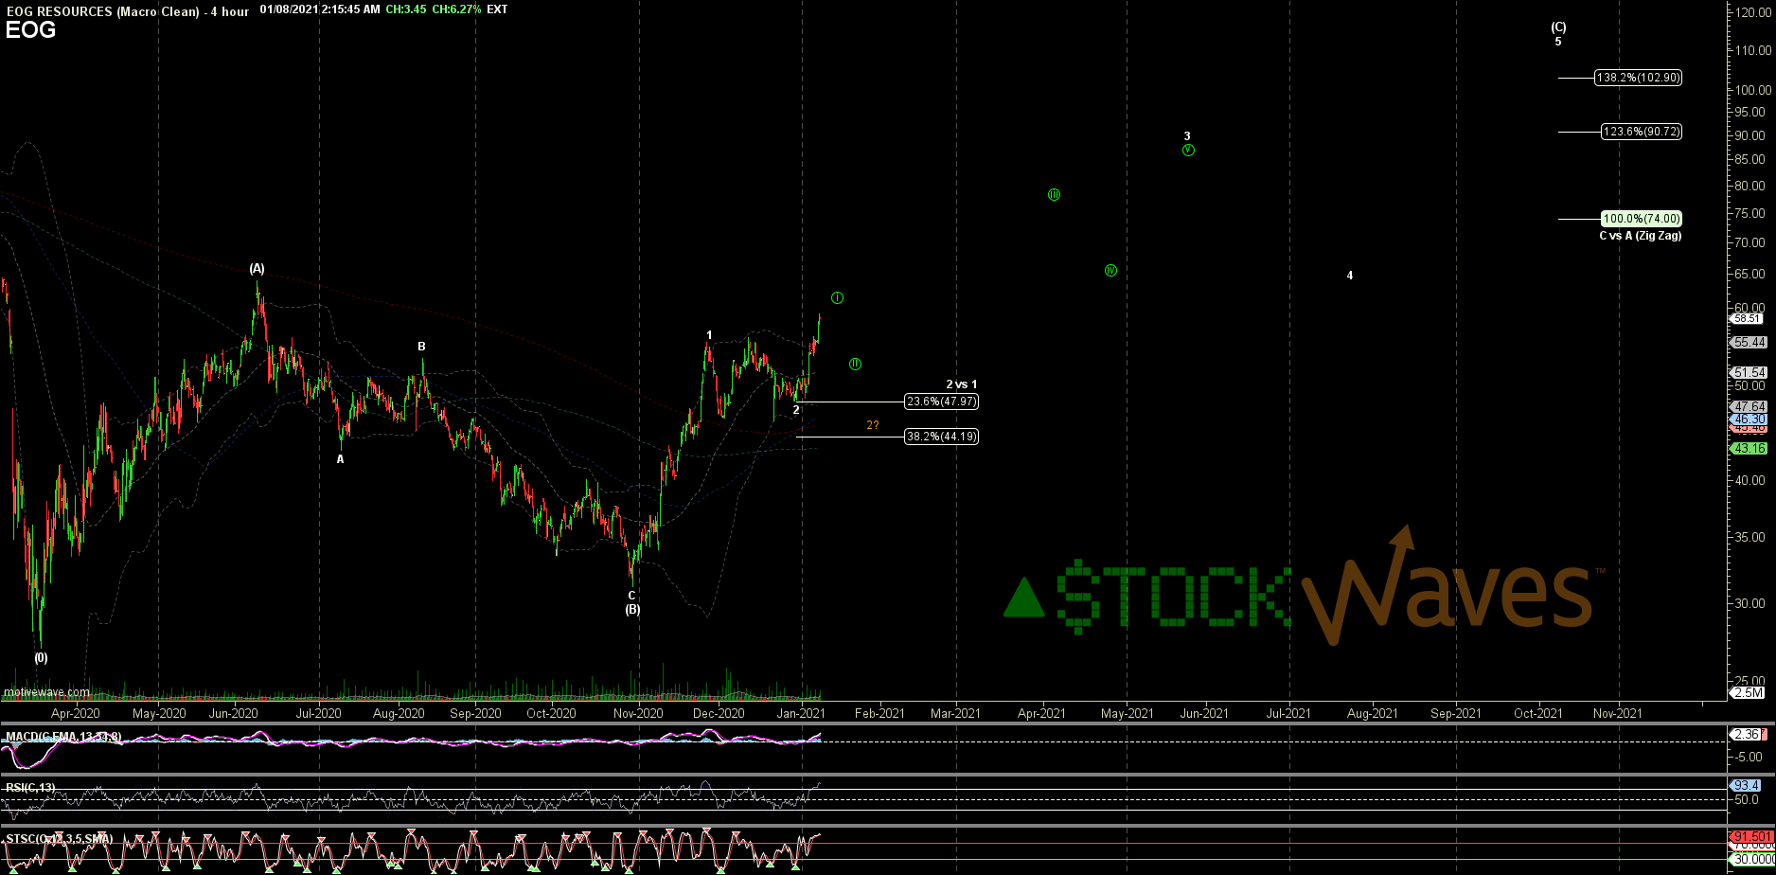Click the '23.6%(47.97)' Fibonacci level tag
The image size is (1776, 875).
click(941, 402)
